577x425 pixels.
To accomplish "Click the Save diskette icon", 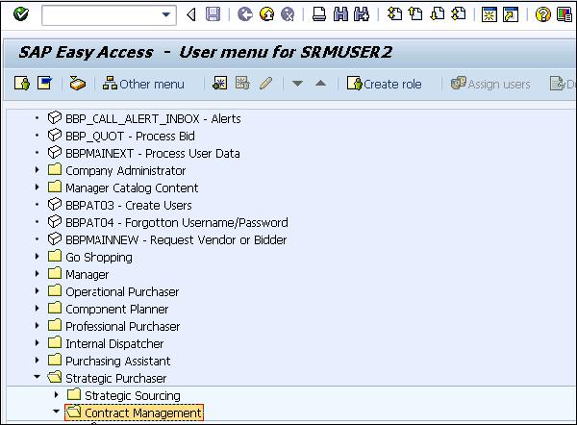I will 213,14.
